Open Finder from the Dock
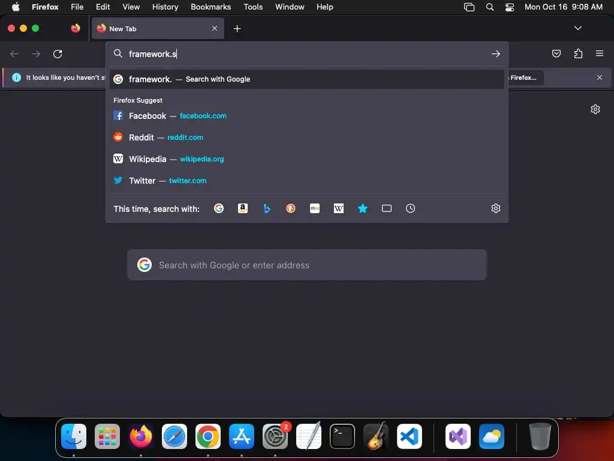Screen dimensions: 614x461 click(74, 436)
